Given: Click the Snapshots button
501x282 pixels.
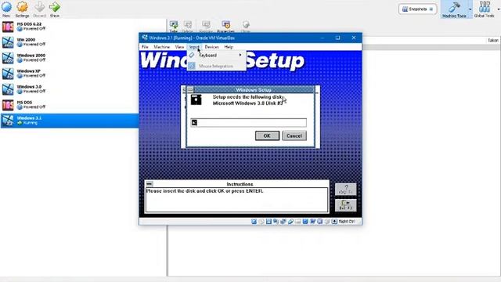Looking at the screenshot, I should pyautogui.click(x=417, y=9).
